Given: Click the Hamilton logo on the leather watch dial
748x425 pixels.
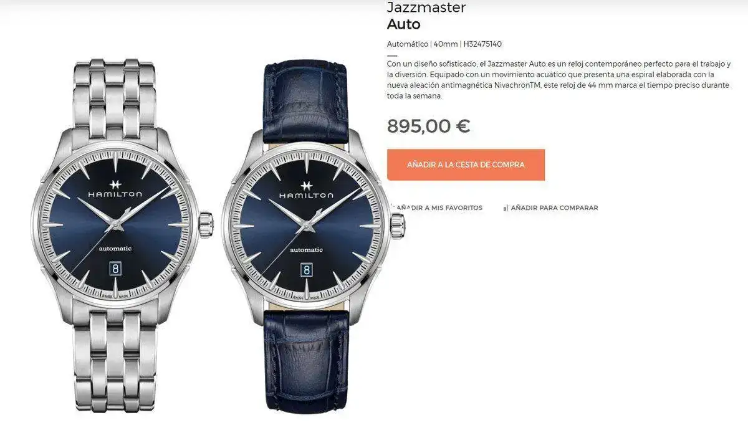Looking at the screenshot, I should (306, 191).
